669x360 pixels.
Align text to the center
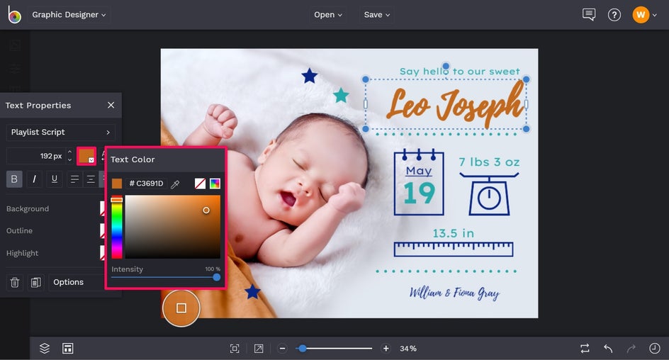91,179
